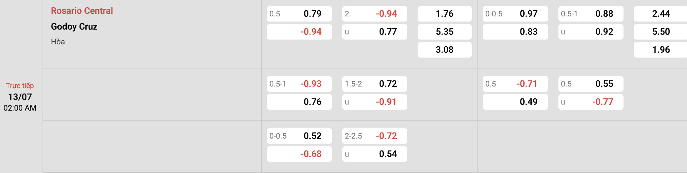The width and height of the screenshot is (687, 173).
Task: Select first-half handicap 0-0.5 odds 0.97
Action: (x=515, y=14)
